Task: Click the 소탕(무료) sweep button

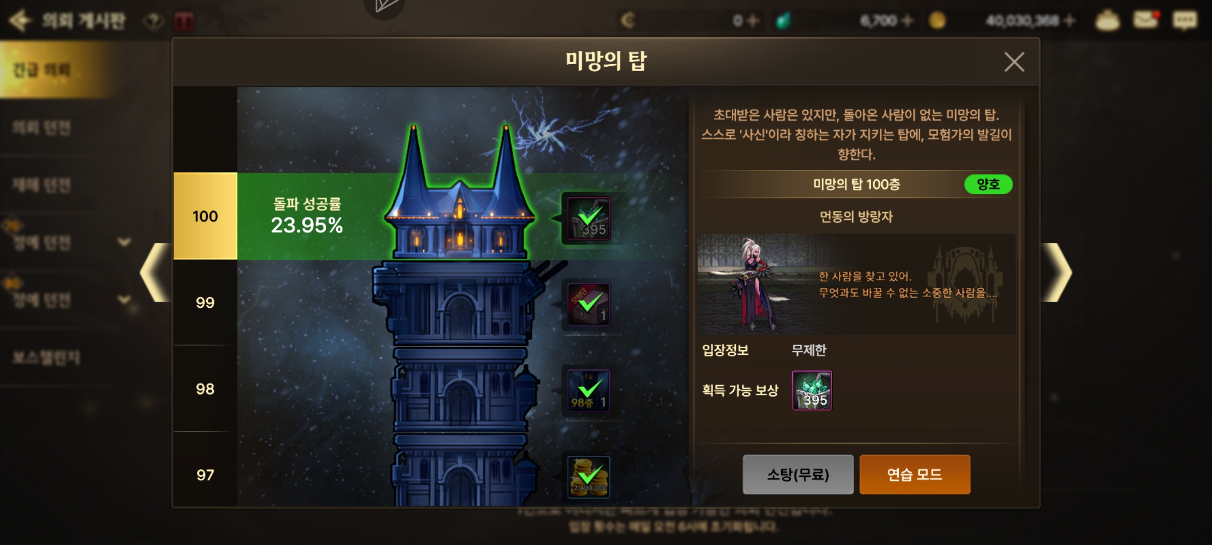Action: click(x=798, y=474)
